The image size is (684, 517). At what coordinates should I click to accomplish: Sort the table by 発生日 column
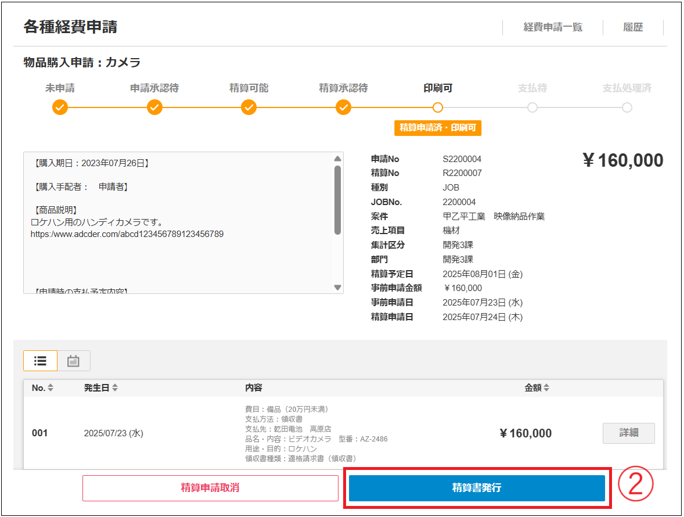[x=115, y=388]
